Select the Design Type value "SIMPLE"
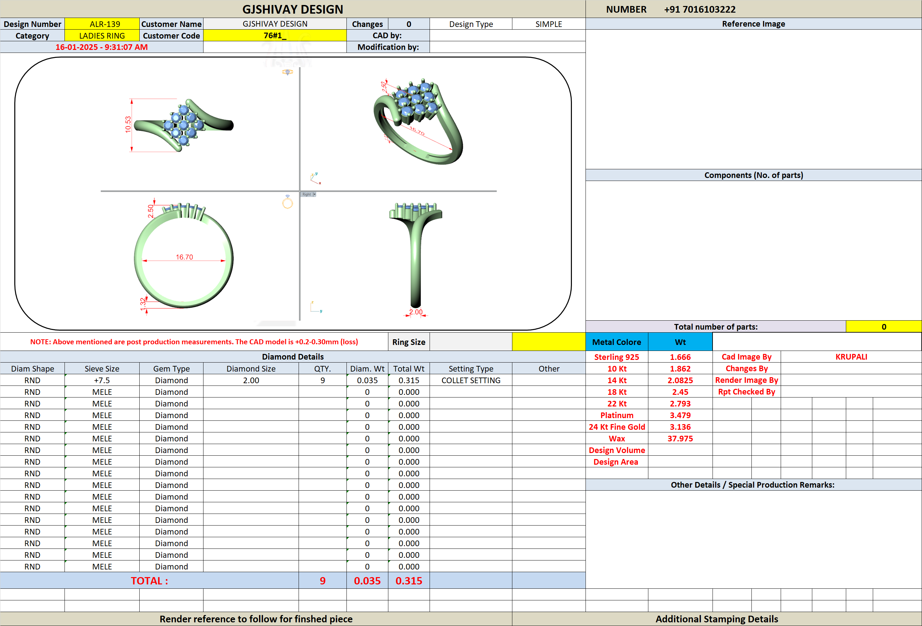Viewport: 922px width, 626px height. [549, 24]
